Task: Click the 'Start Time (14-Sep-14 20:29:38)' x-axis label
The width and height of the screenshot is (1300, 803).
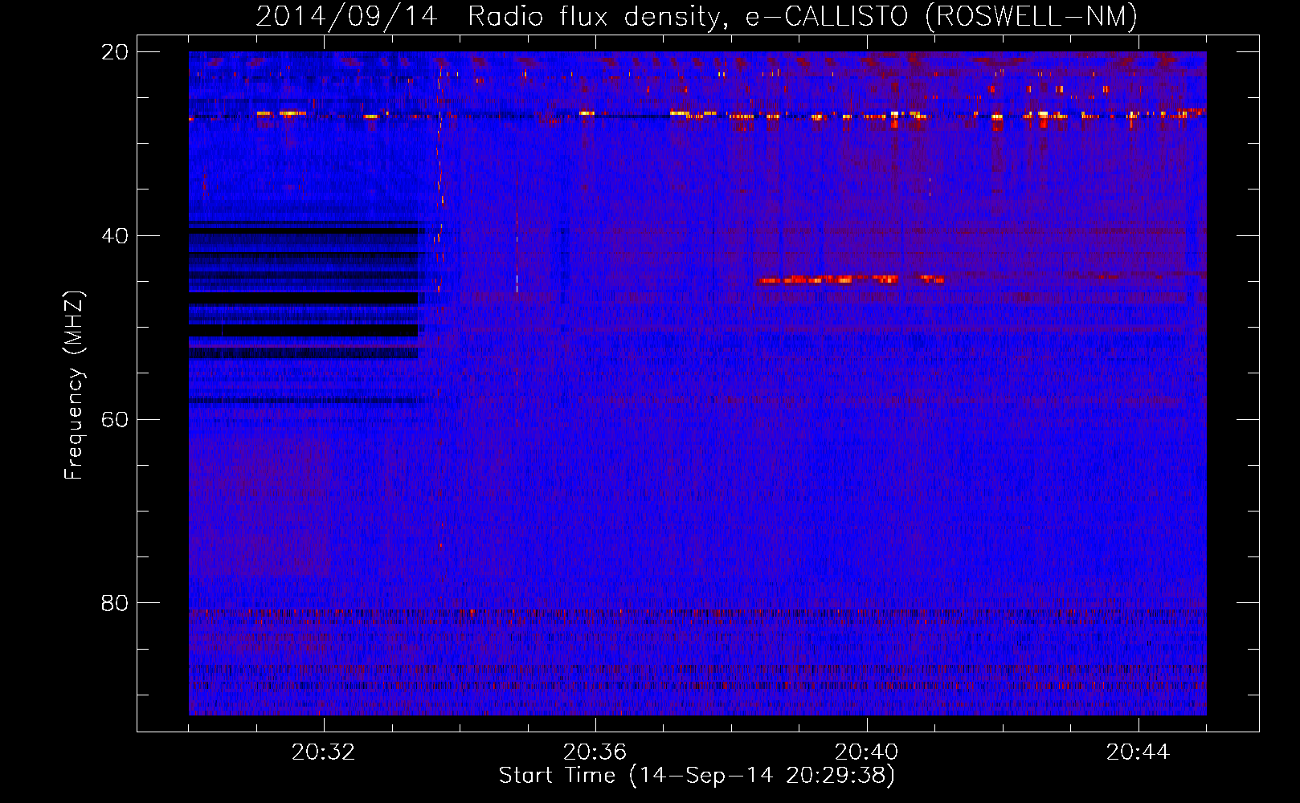Action: click(x=697, y=775)
